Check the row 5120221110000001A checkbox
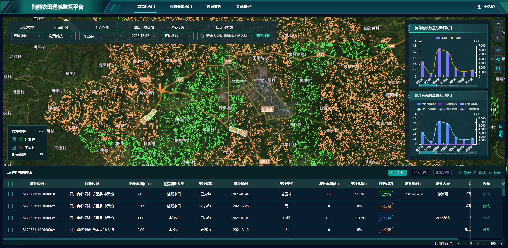 [x=11, y=194]
